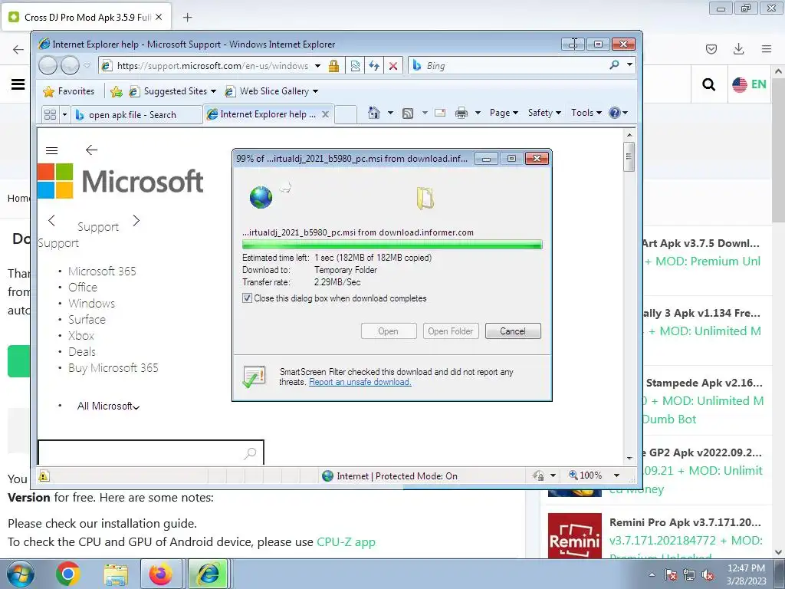The image size is (785, 589).
Task: Click the back arrow on Microsoft support page
Action: (91, 150)
